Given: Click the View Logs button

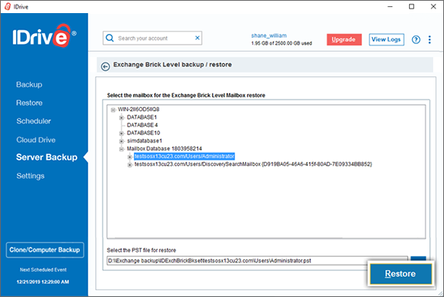Looking at the screenshot, I should (386, 39).
